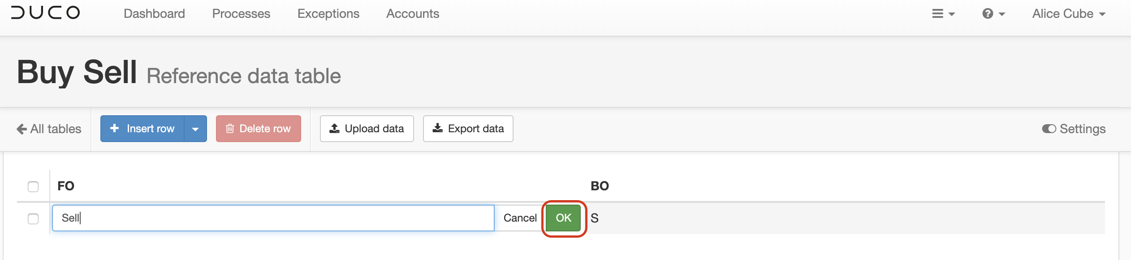Go to the Dashboard menu item

pyautogui.click(x=154, y=14)
